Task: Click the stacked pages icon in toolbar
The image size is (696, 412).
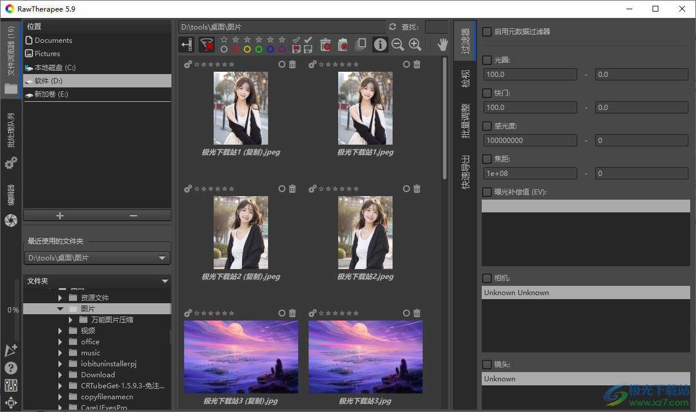Action: point(360,45)
